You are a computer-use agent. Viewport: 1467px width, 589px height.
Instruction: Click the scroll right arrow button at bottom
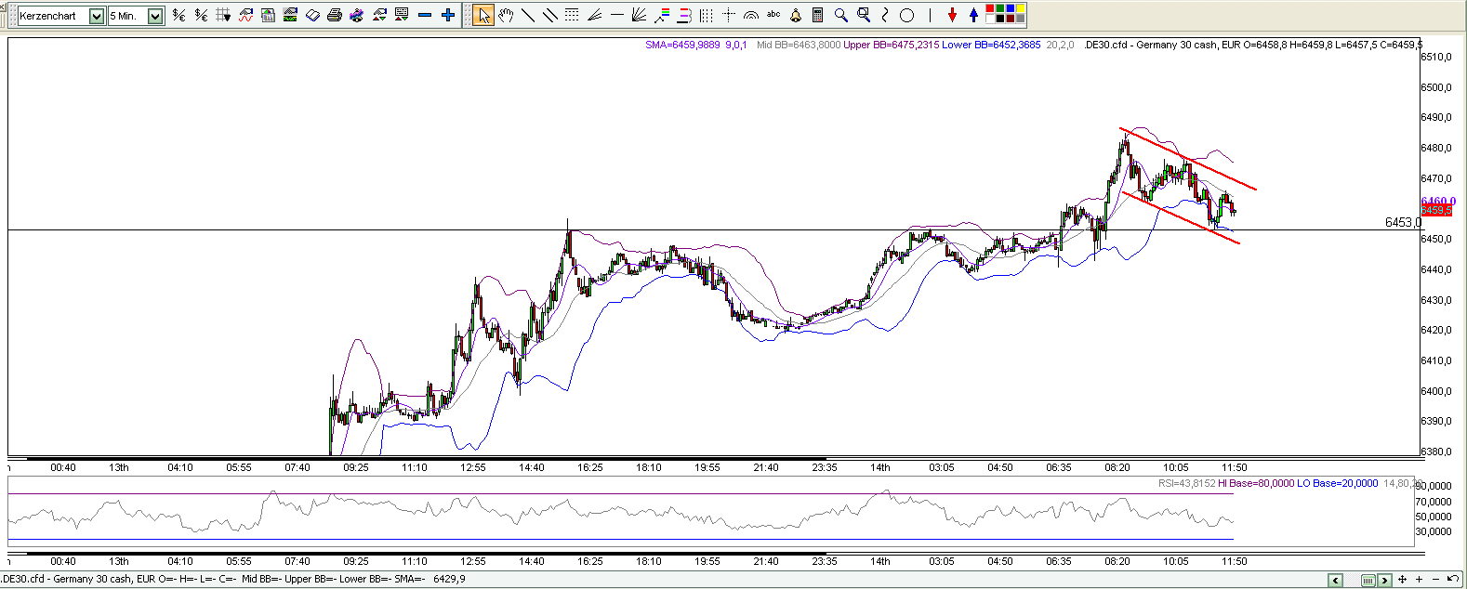coord(1384,581)
